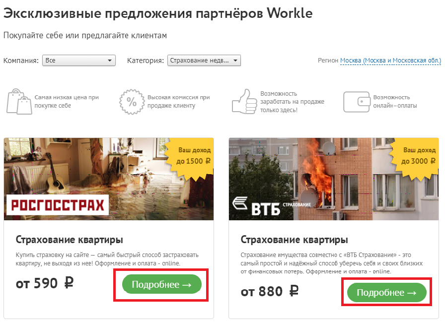Open the Категория dropdown 'Страхование недв...'
The height and width of the screenshot is (322, 445).
point(204,61)
